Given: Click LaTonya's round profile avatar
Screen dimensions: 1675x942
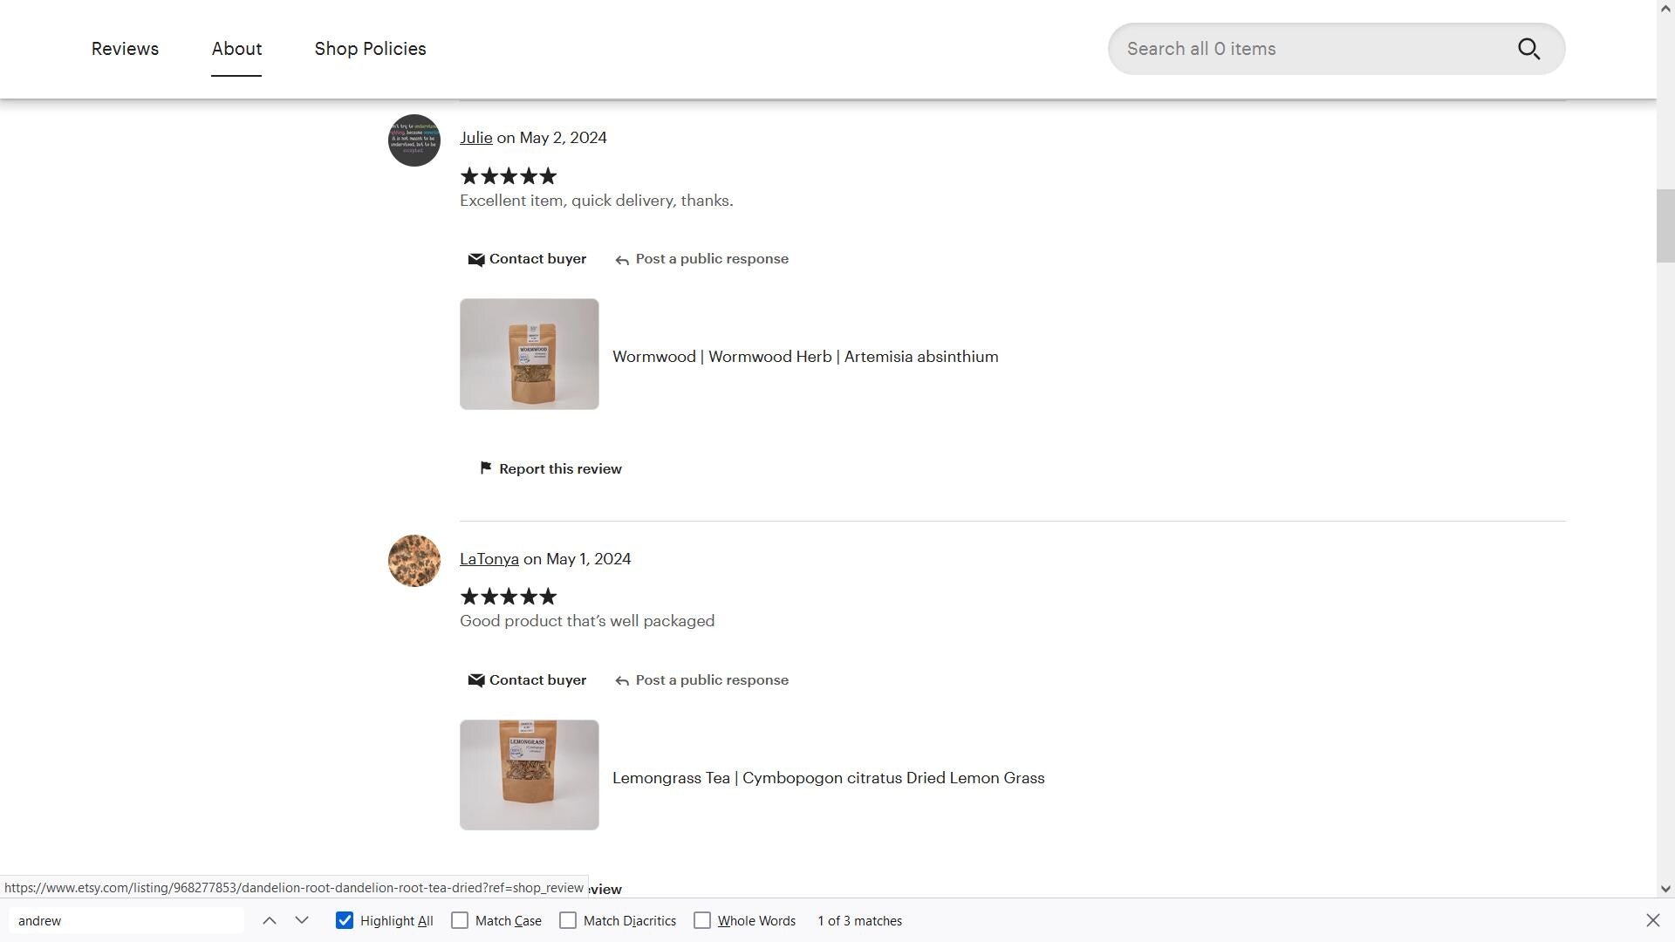Looking at the screenshot, I should coord(414,561).
